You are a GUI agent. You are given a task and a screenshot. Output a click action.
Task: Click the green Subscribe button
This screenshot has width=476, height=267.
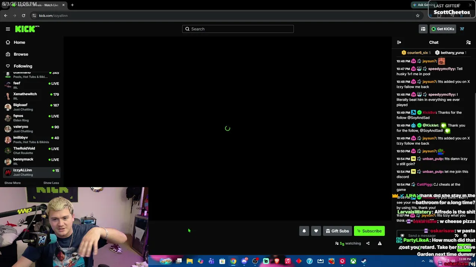point(369,231)
